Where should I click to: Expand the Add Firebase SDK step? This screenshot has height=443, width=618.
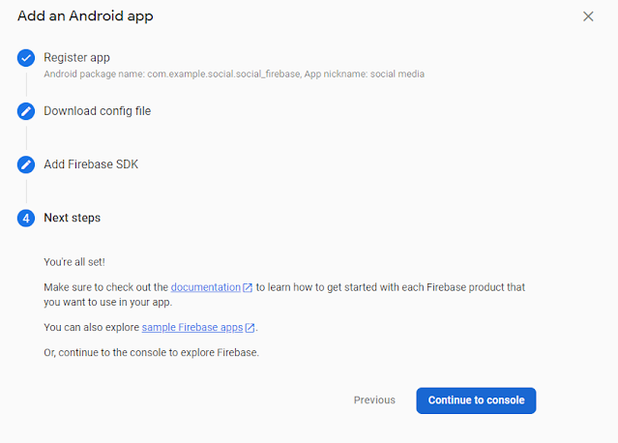tap(91, 164)
